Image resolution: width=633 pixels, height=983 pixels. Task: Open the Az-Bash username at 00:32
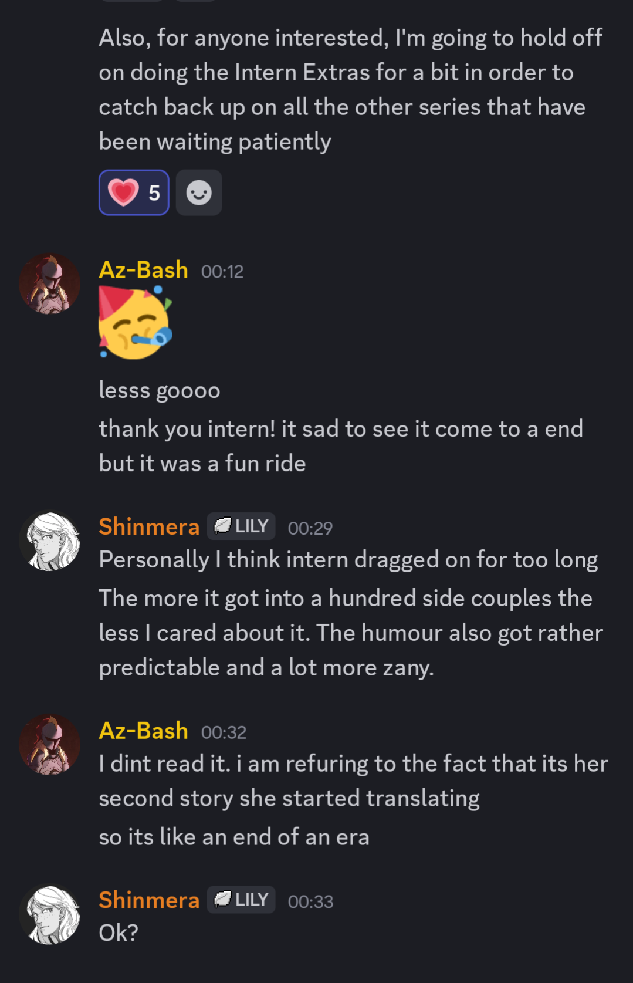tap(144, 731)
